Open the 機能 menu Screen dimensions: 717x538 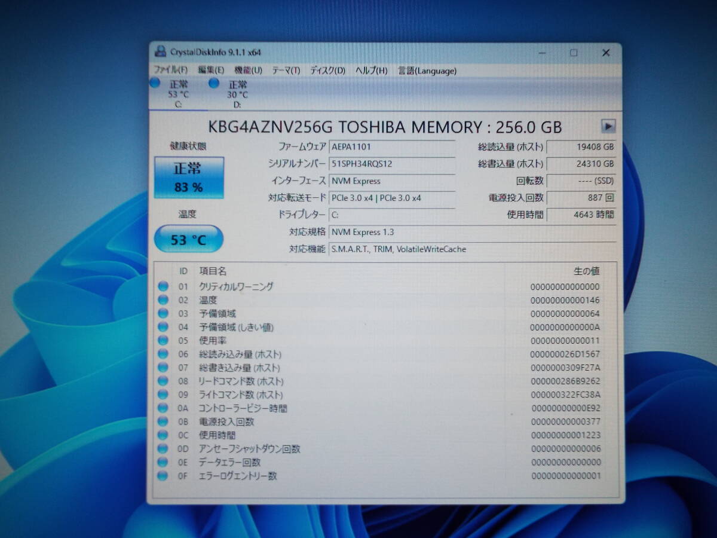tap(248, 71)
